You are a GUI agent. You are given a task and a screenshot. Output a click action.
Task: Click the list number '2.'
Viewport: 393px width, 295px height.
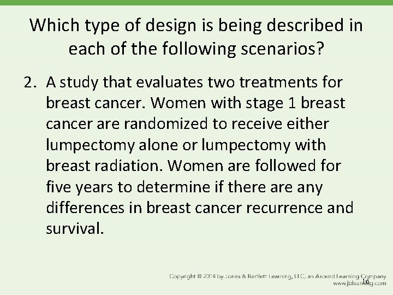[x=31, y=83]
